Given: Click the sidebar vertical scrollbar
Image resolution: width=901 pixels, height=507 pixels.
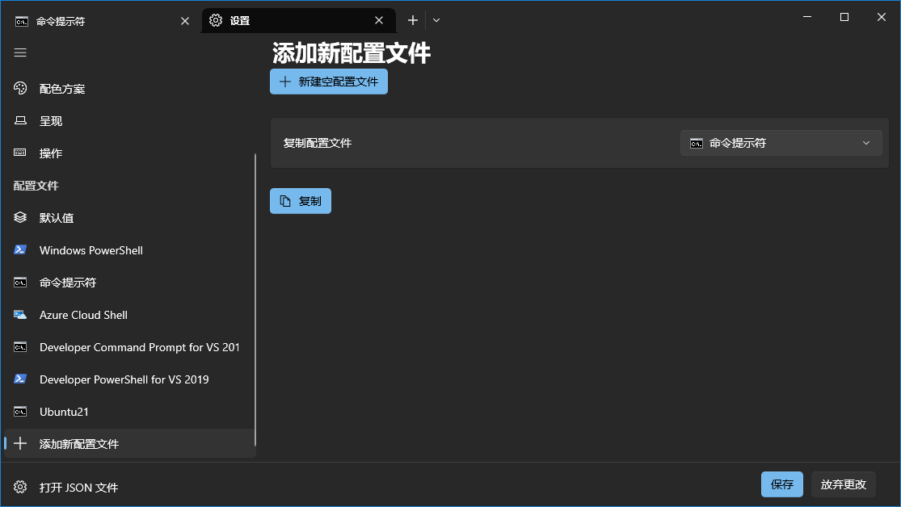Looking at the screenshot, I should (255, 300).
